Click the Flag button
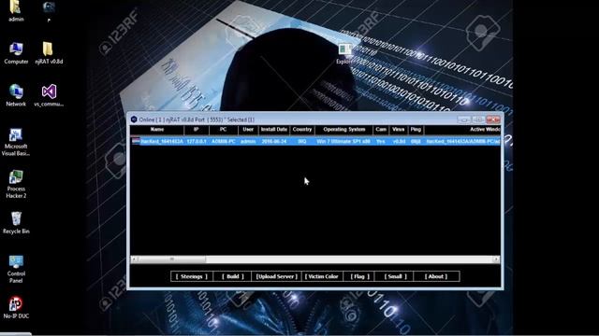599x336 pixels. coord(359,276)
